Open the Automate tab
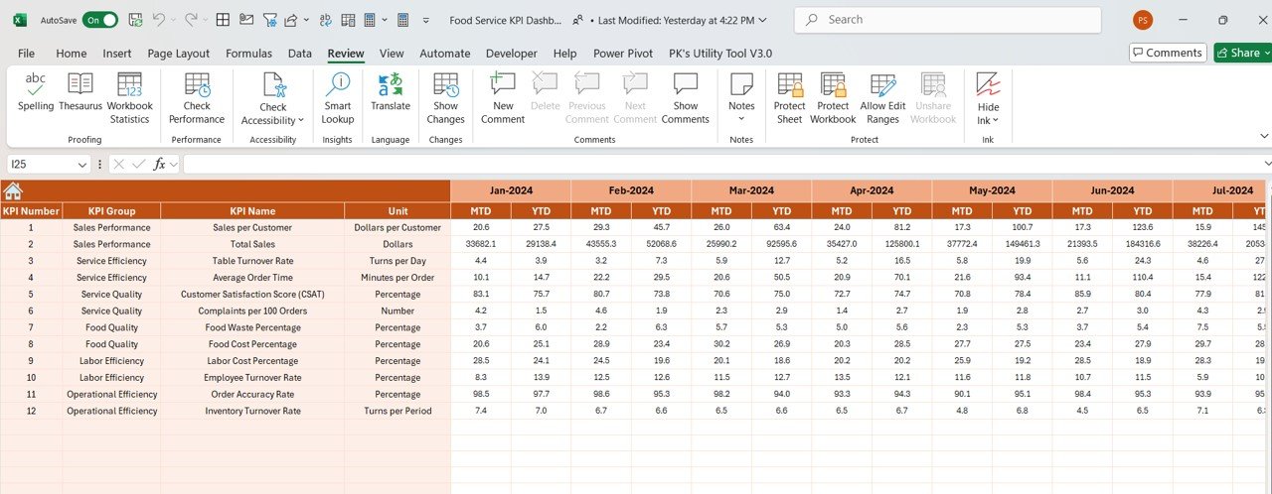The width and height of the screenshot is (1272, 494). [x=445, y=54]
